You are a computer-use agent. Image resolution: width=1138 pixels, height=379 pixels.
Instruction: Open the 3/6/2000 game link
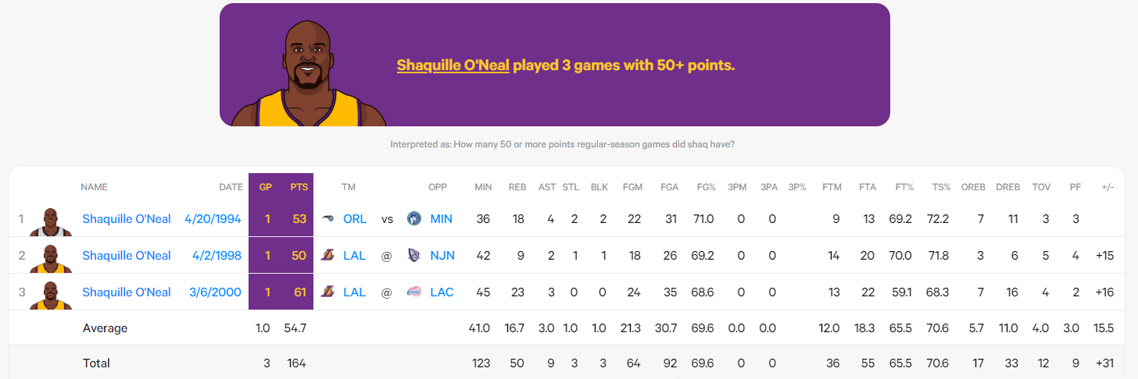(216, 292)
